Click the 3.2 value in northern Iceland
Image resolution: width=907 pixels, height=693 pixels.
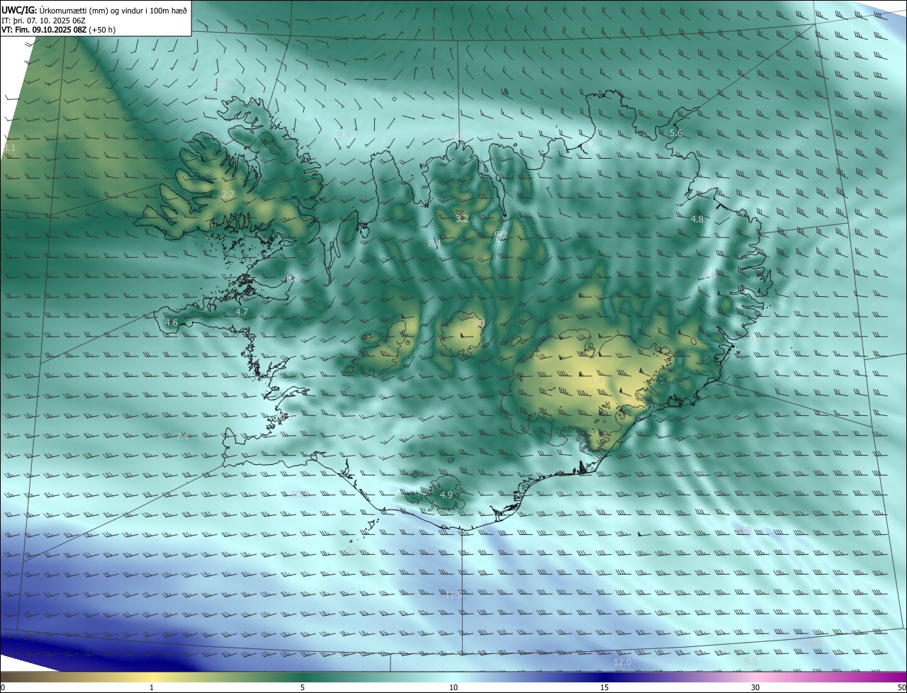click(461, 219)
